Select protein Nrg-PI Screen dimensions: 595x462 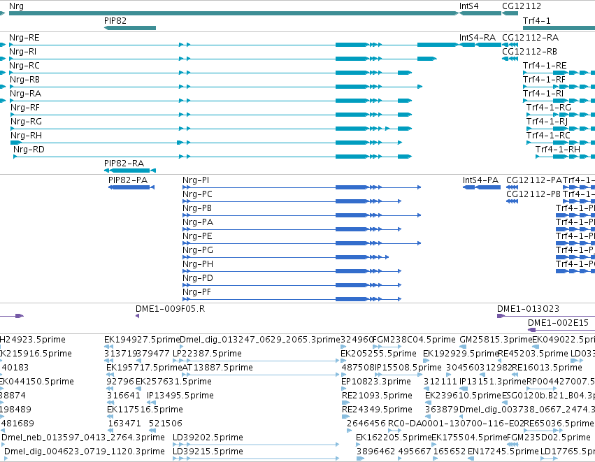(196, 180)
